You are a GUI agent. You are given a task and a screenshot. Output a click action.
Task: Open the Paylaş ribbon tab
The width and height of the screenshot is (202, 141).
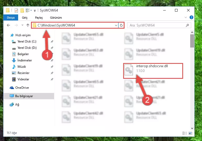click(39, 18)
